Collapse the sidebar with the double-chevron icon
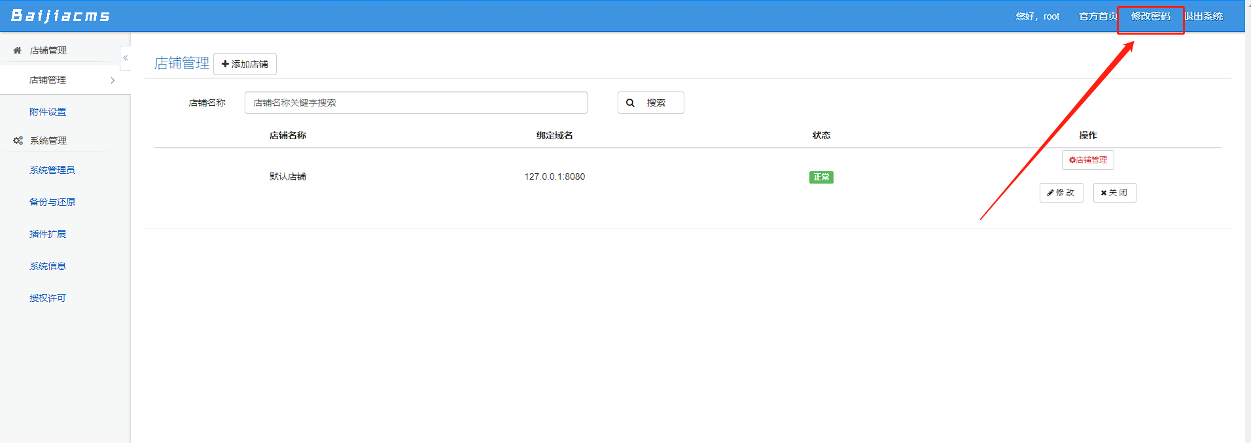This screenshot has height=443, width=1251. click(x=126, y=58)
